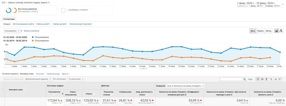Set chart granularity to Неделя
Image resolution: width=286 pixels, height=106 pixels.
(x=260, y=31)
